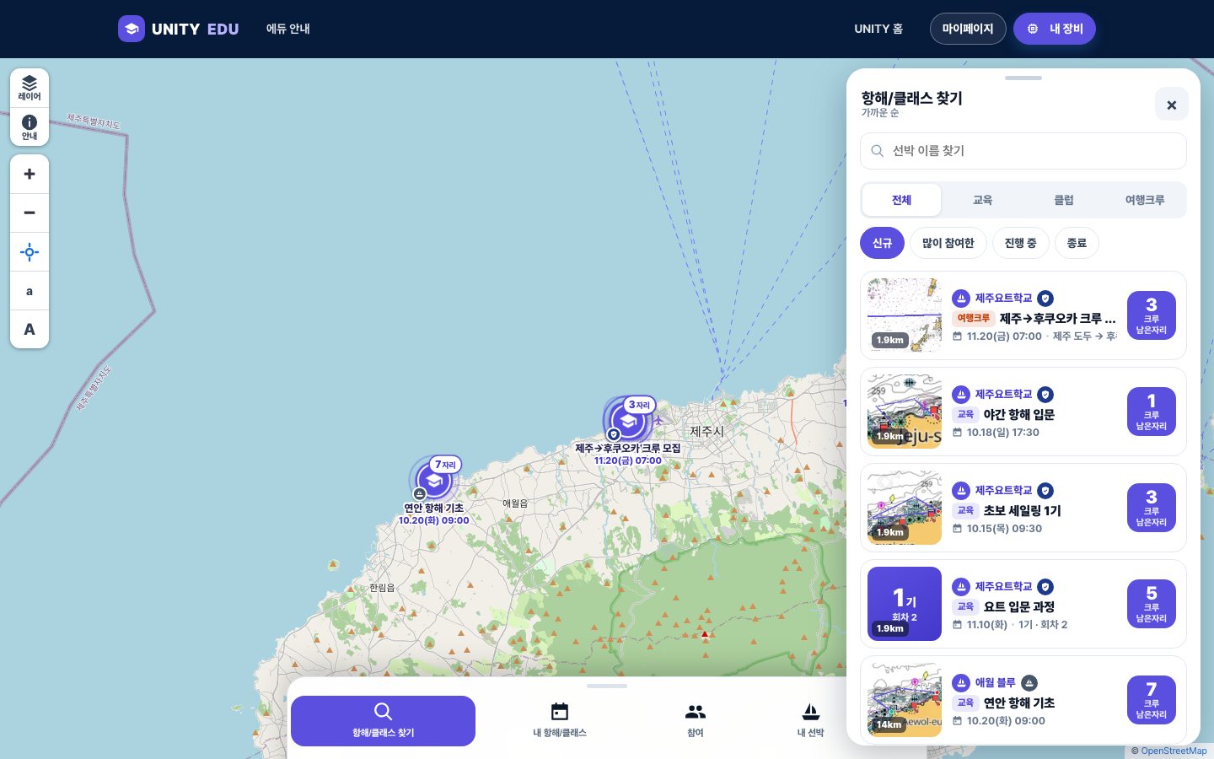The height and width of the screenshot is (759, 1214).
Task: Open the OpenStreetMap attribution link
Action: (1174, 751)
